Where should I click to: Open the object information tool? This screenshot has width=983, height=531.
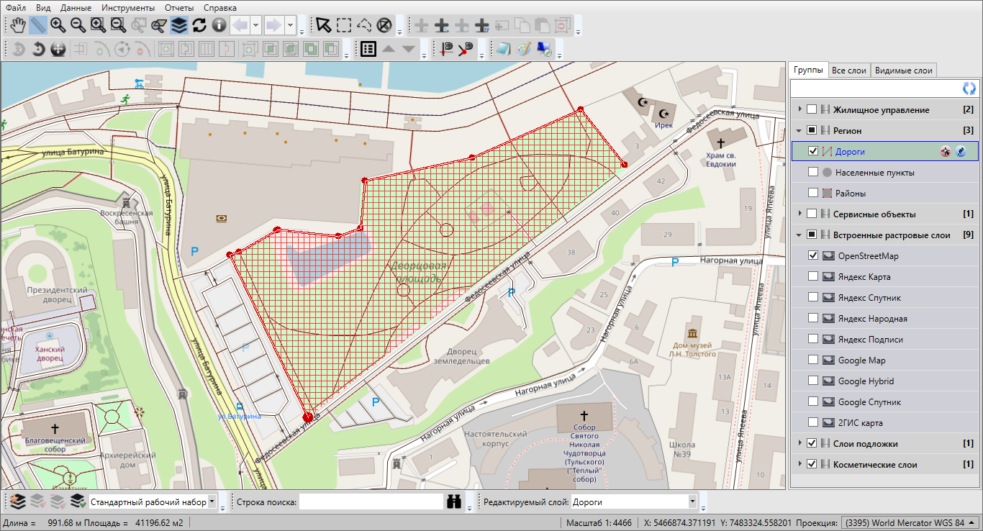[x=219, y=25]
